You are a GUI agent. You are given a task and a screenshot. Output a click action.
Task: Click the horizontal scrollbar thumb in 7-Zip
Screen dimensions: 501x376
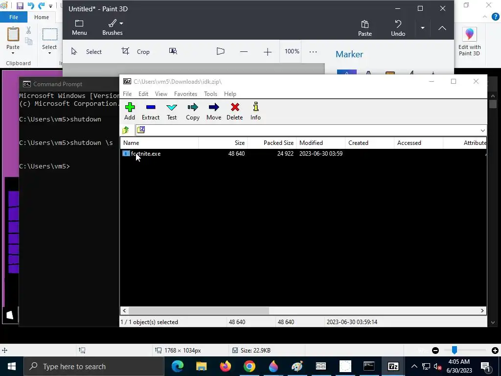pyautogui.click(x=199, y=310)
